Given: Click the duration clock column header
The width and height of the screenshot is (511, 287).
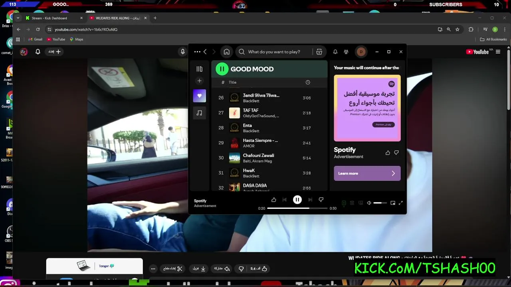Looking at the screenshot, I should pos(308,83).
